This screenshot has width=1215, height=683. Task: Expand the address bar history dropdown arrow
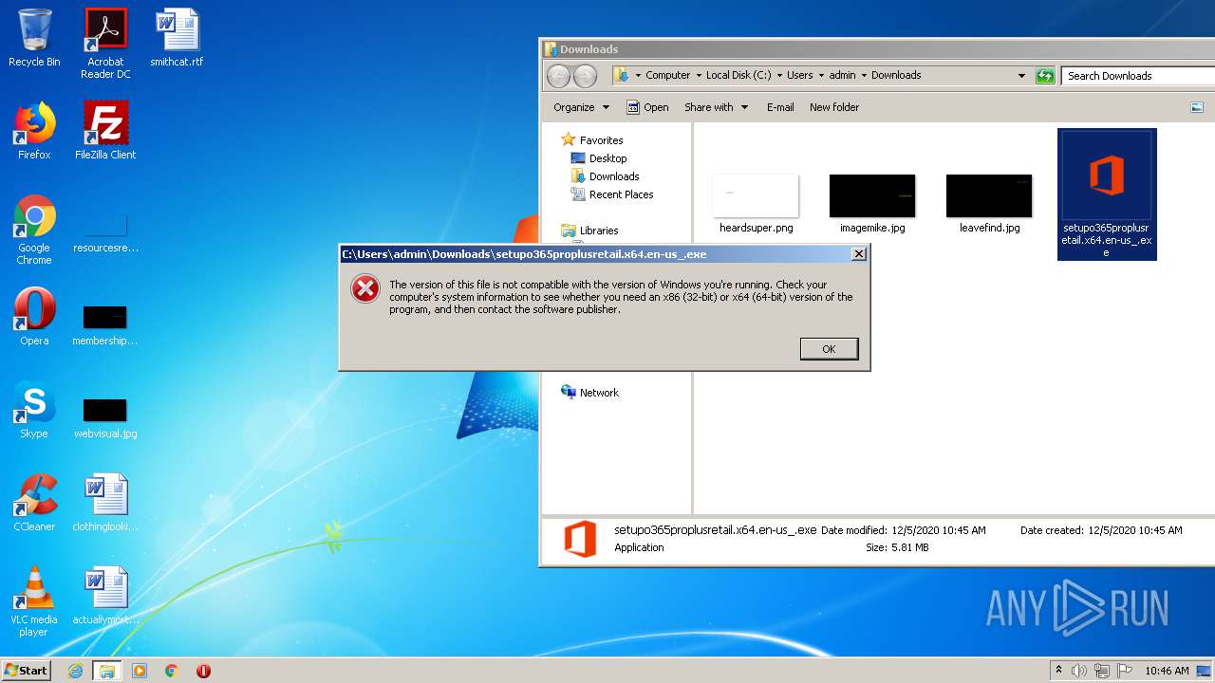[1021, 76]
